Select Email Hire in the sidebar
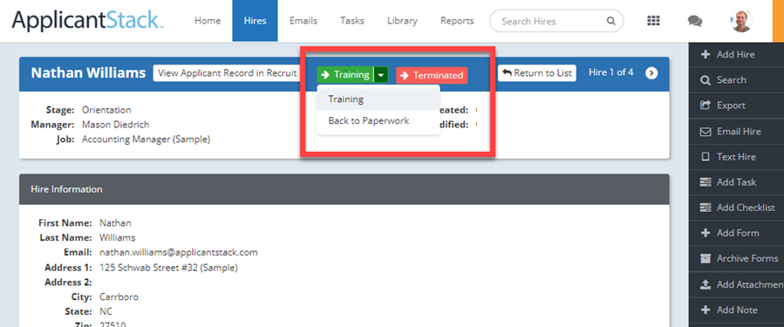The height and width of the screenshot is (327, 784). click(x=736, y=132)
